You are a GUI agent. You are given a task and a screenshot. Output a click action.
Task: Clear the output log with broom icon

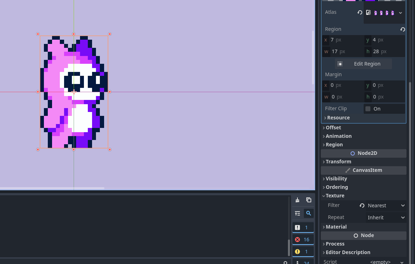point(297,200)
